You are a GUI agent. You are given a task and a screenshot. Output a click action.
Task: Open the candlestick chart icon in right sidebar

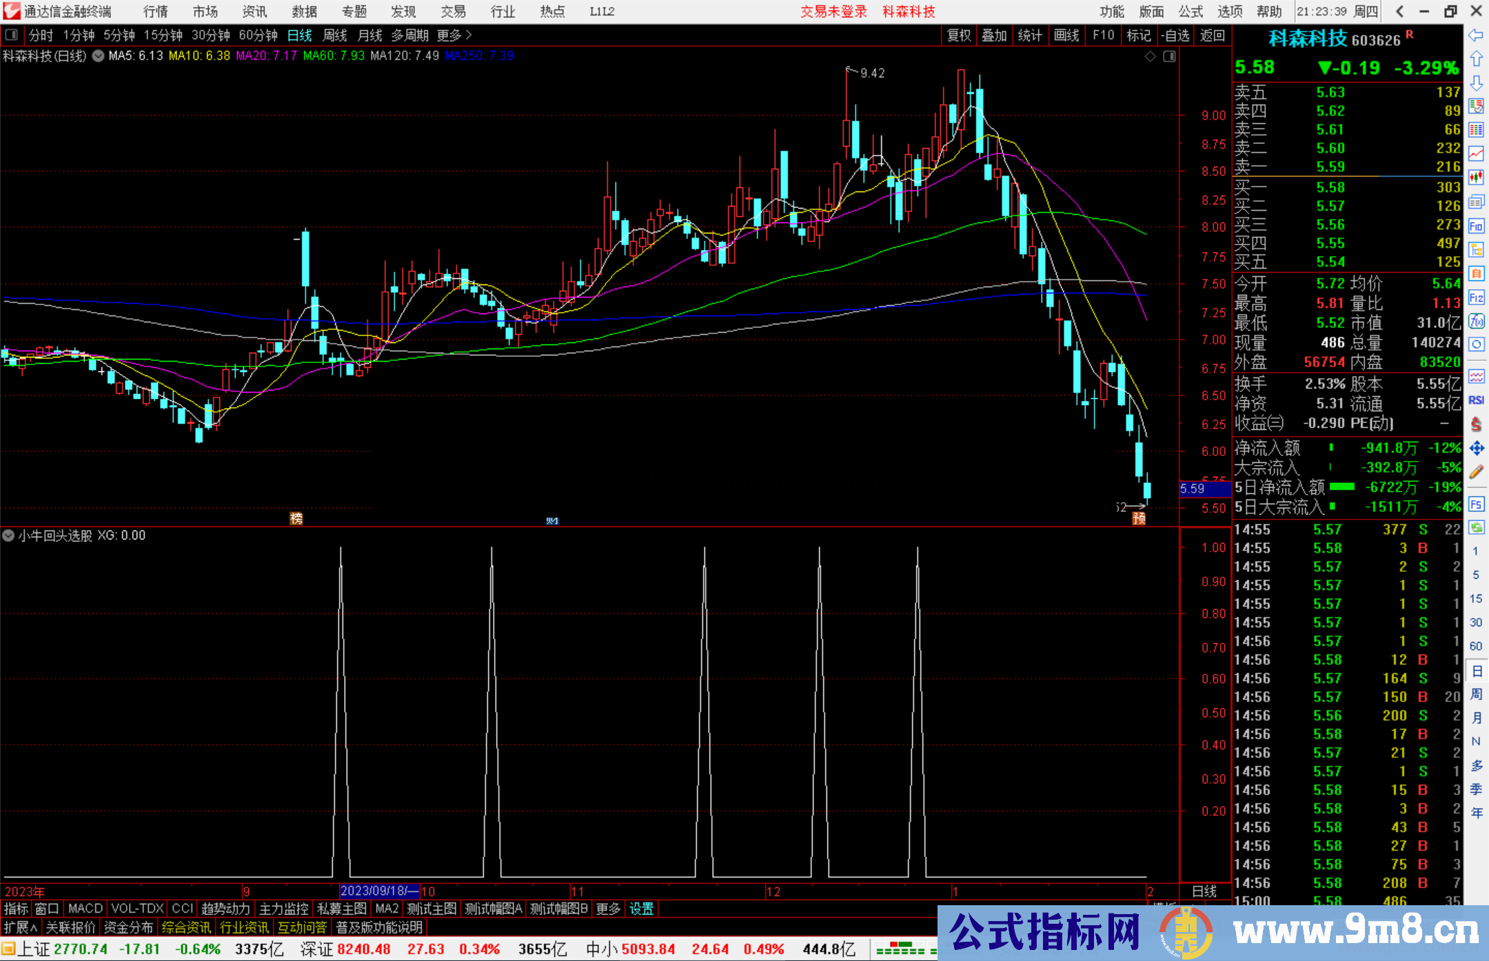pos(1476,178)
